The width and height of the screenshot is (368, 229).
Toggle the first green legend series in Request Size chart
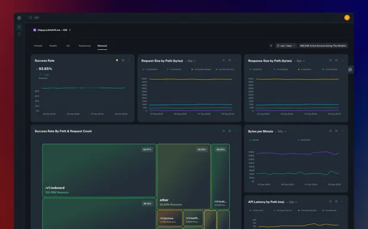coord(150,69)
